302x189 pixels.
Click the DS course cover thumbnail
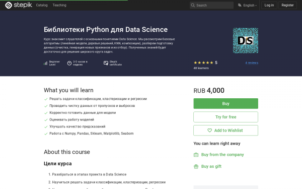point(246,40)
